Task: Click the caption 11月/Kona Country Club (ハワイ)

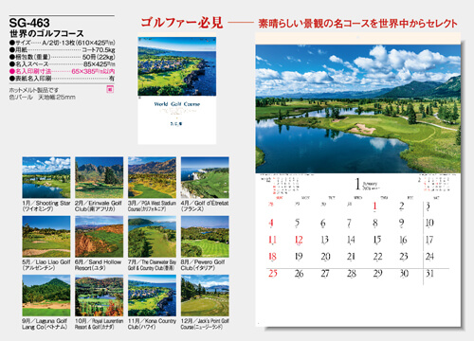Action: [152, 324]
